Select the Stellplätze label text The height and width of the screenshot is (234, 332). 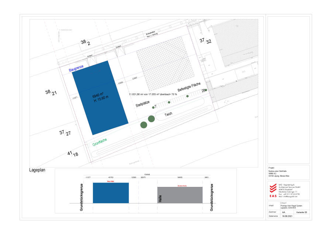[142, 103]
